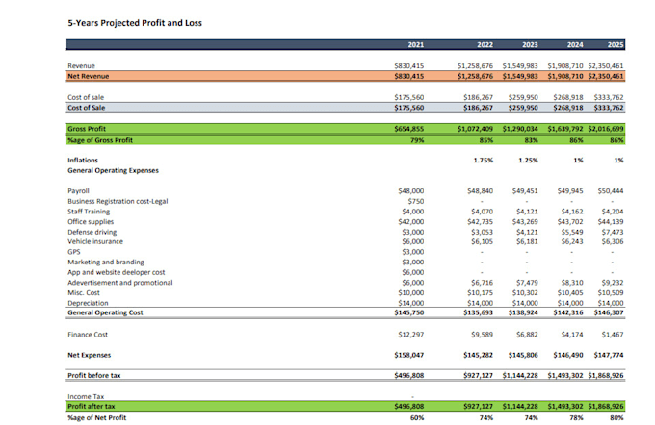Viewport: 655px width, 425px height.
Task: Select General Operating Expenses heading
Action: [114, 170]
